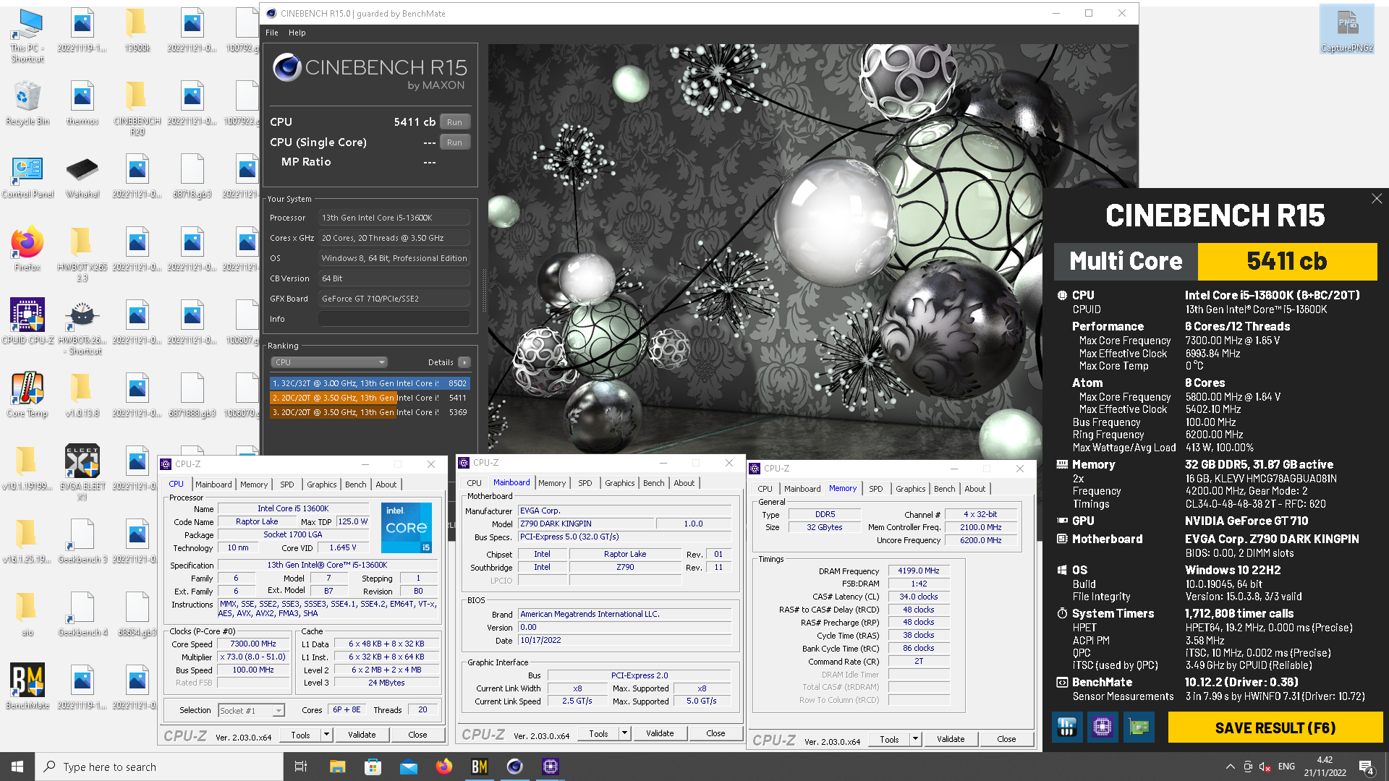1389x781 pixels.
Task: Click Save Result (F6) button
Action: 1275,727
